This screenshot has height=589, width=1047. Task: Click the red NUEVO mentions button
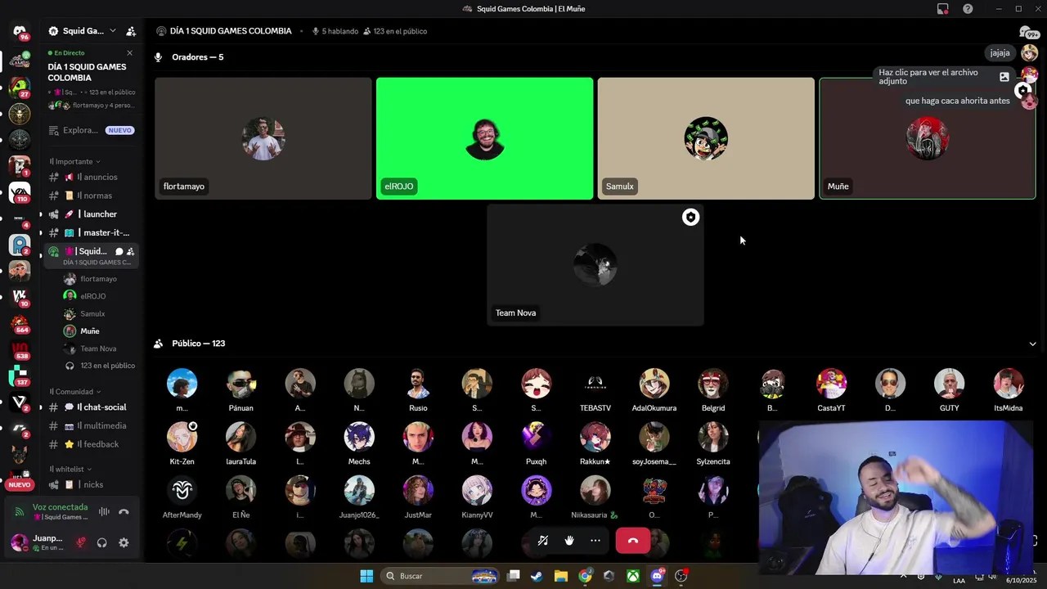coord(19,484)
